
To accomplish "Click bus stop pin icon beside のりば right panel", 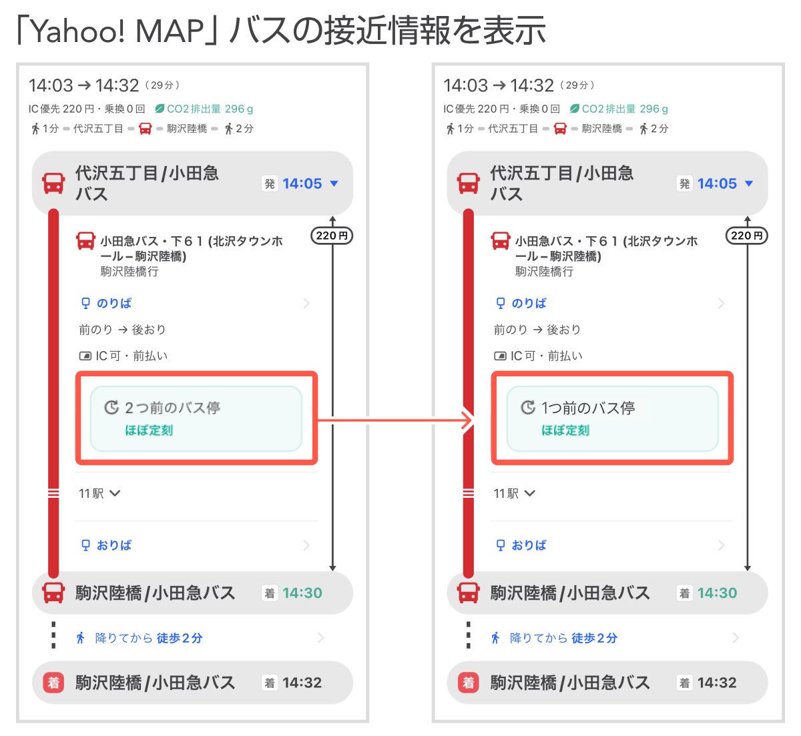I will [x=501, y=304].
